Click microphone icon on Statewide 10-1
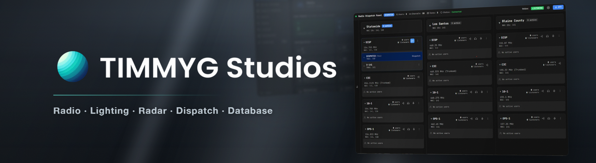Screen dimensions: 596x163 point(413,103)
